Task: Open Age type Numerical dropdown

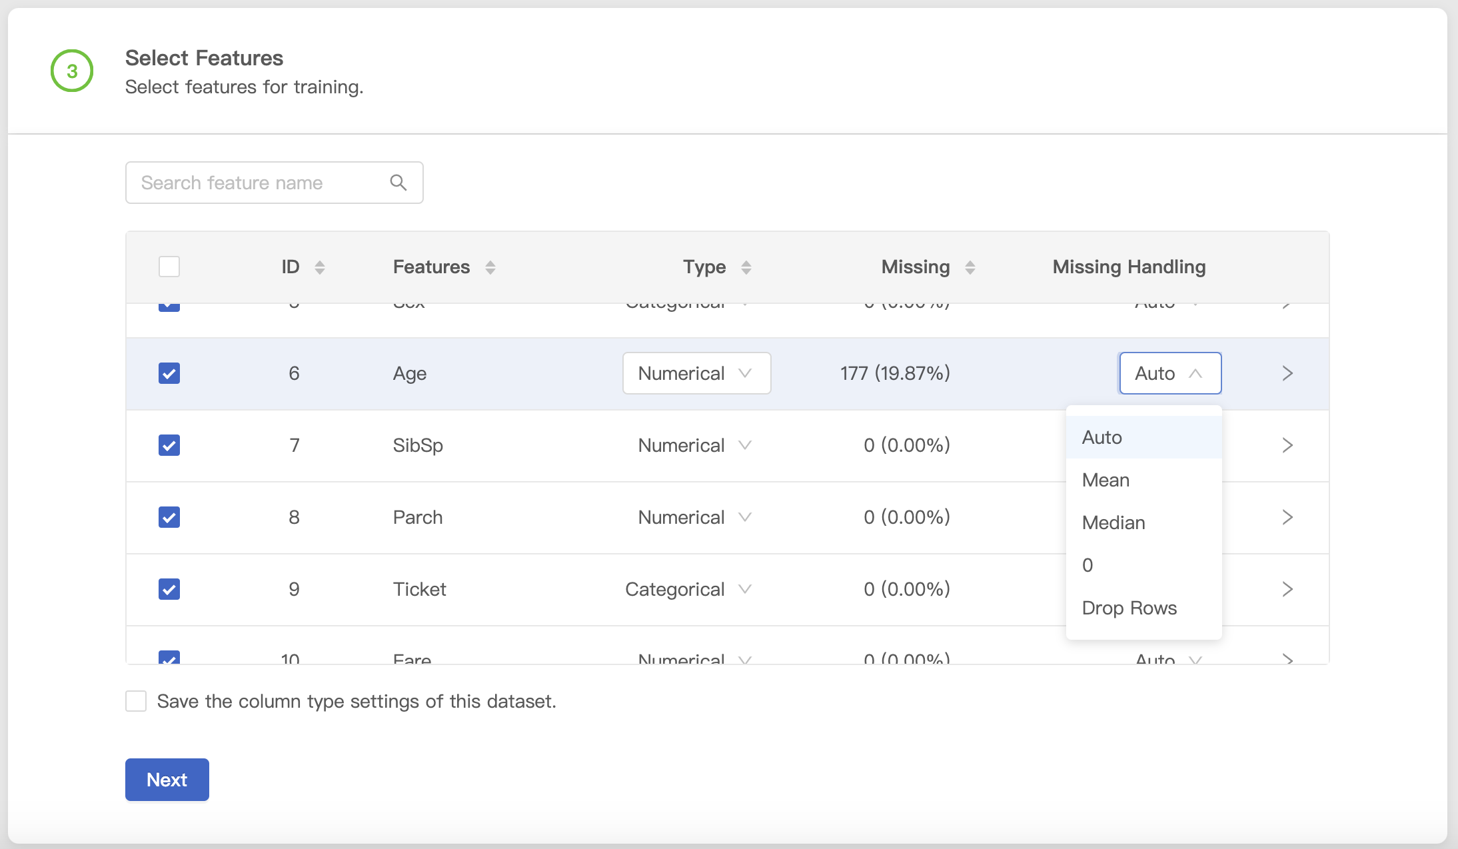Action: tap(696, 373)
